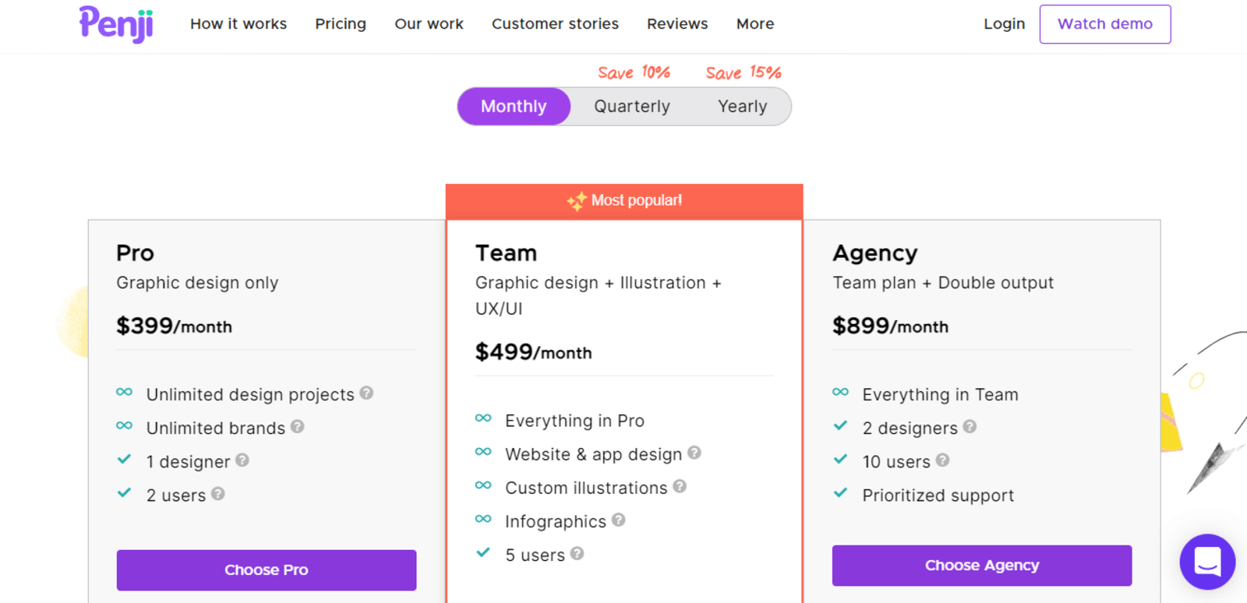Viewport: 1247px width, 603px height.
Task: Click the tooltip icon beside Unlimited design projects
Action: coord(366,393)
